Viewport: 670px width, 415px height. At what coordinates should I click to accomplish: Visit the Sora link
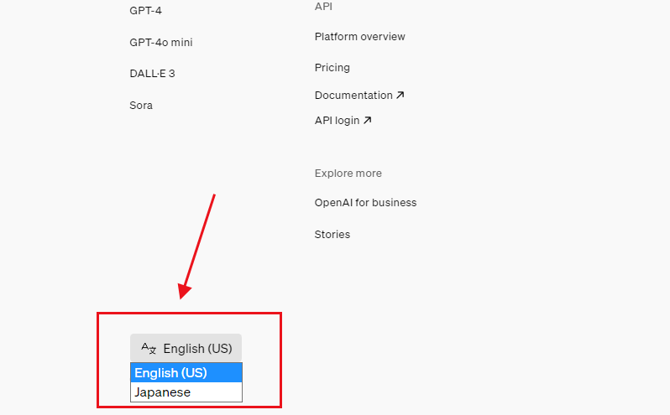[141, 106]
